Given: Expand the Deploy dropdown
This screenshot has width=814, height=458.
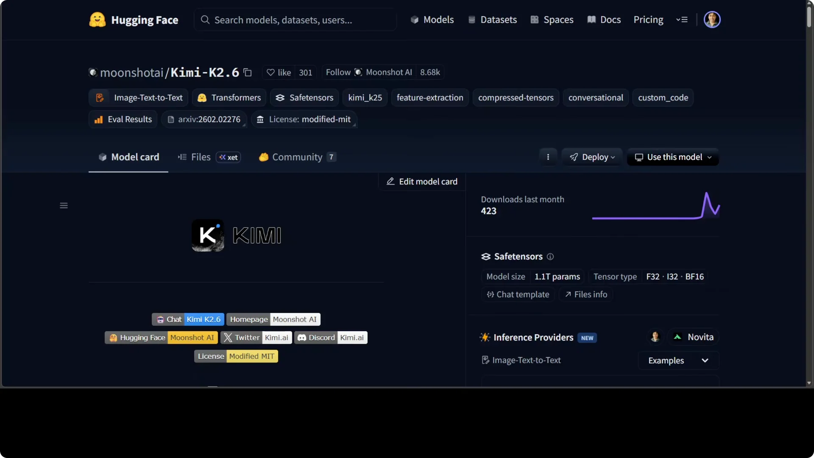Looking at the screenshot, I should coord(592,157).
